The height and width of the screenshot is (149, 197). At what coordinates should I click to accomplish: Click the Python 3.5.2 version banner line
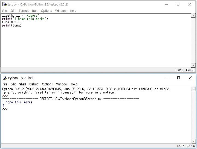click(86, 89)
